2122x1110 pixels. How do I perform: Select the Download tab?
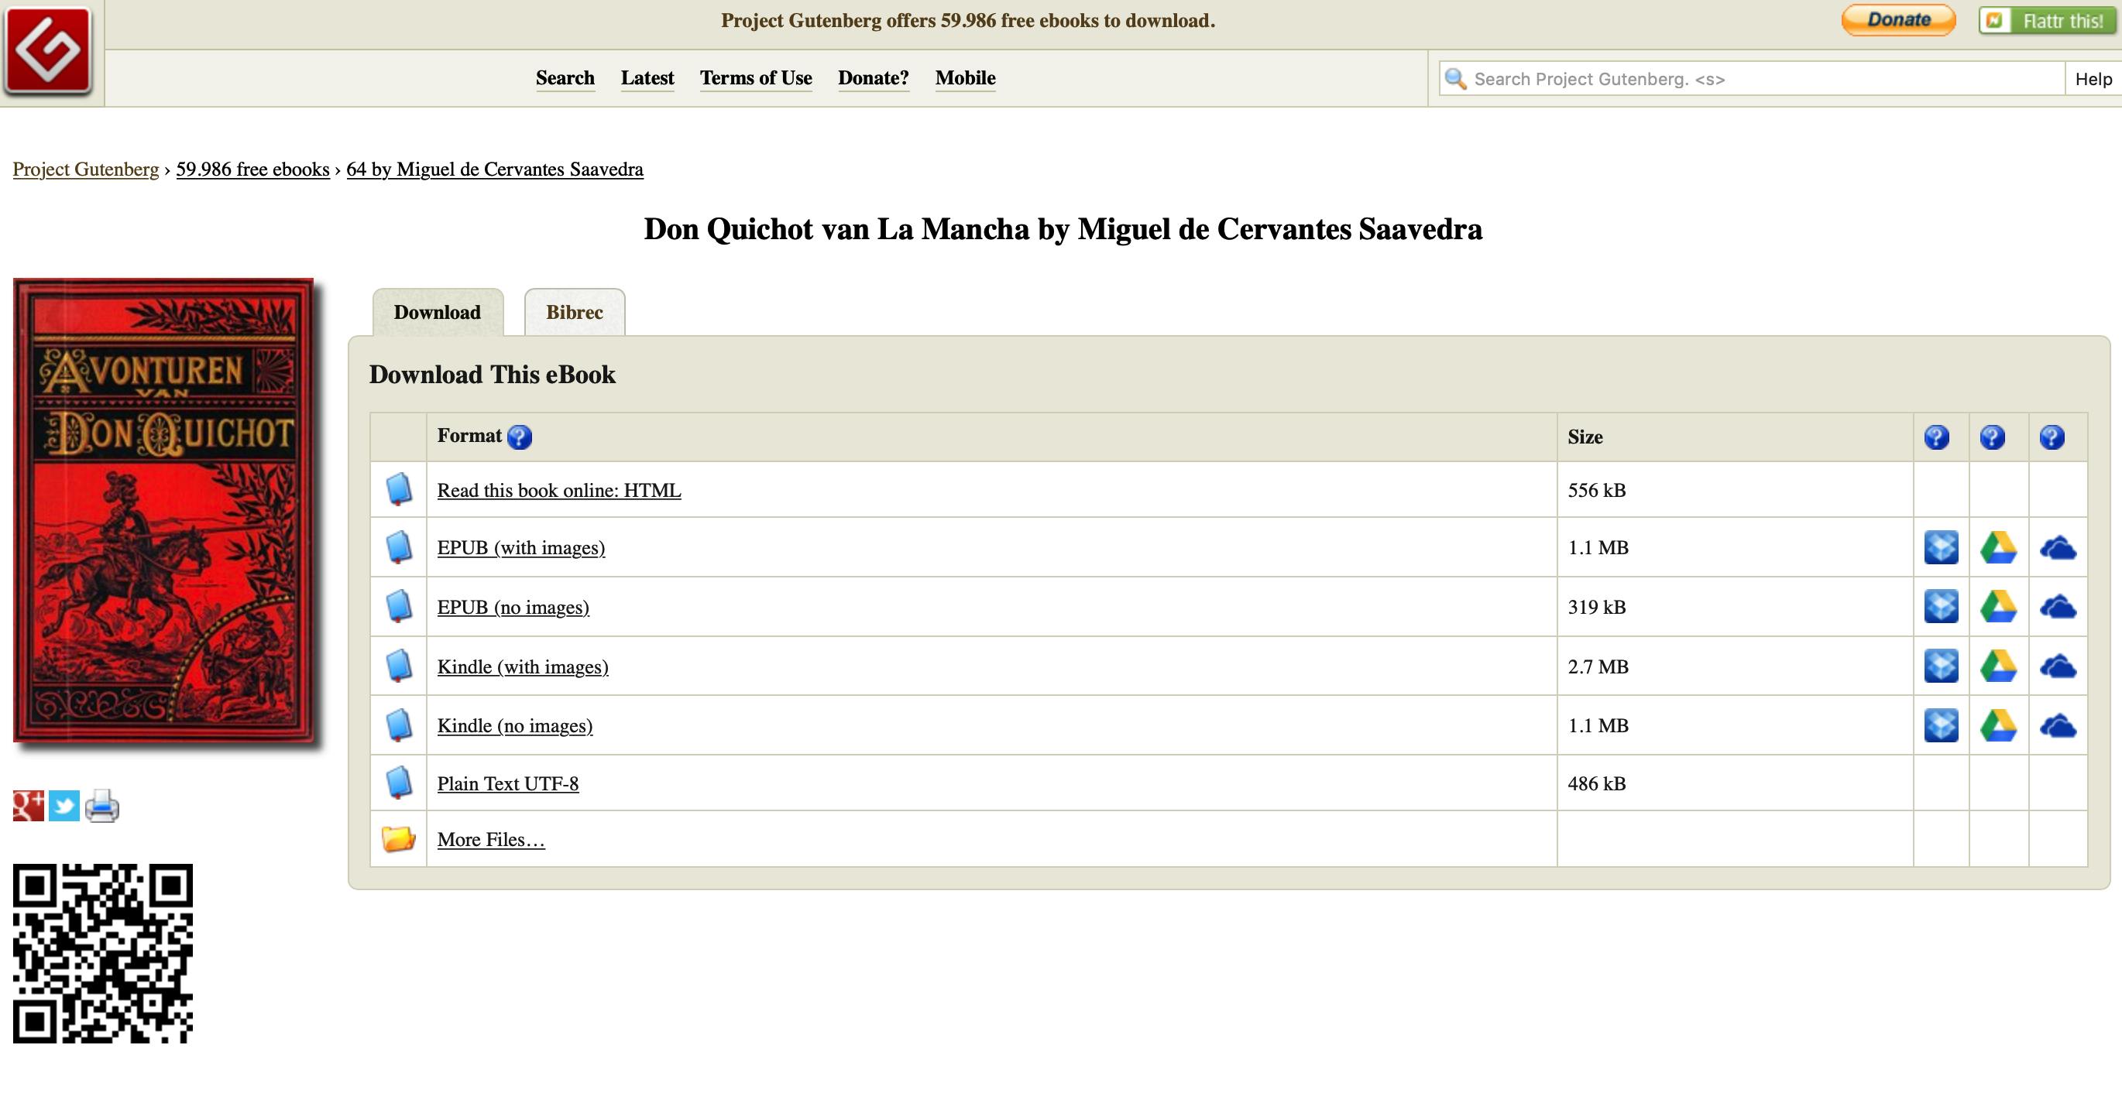click(x=437, y=312)
